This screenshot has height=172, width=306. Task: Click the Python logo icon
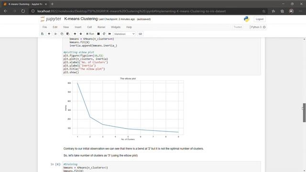coord(247,19)
